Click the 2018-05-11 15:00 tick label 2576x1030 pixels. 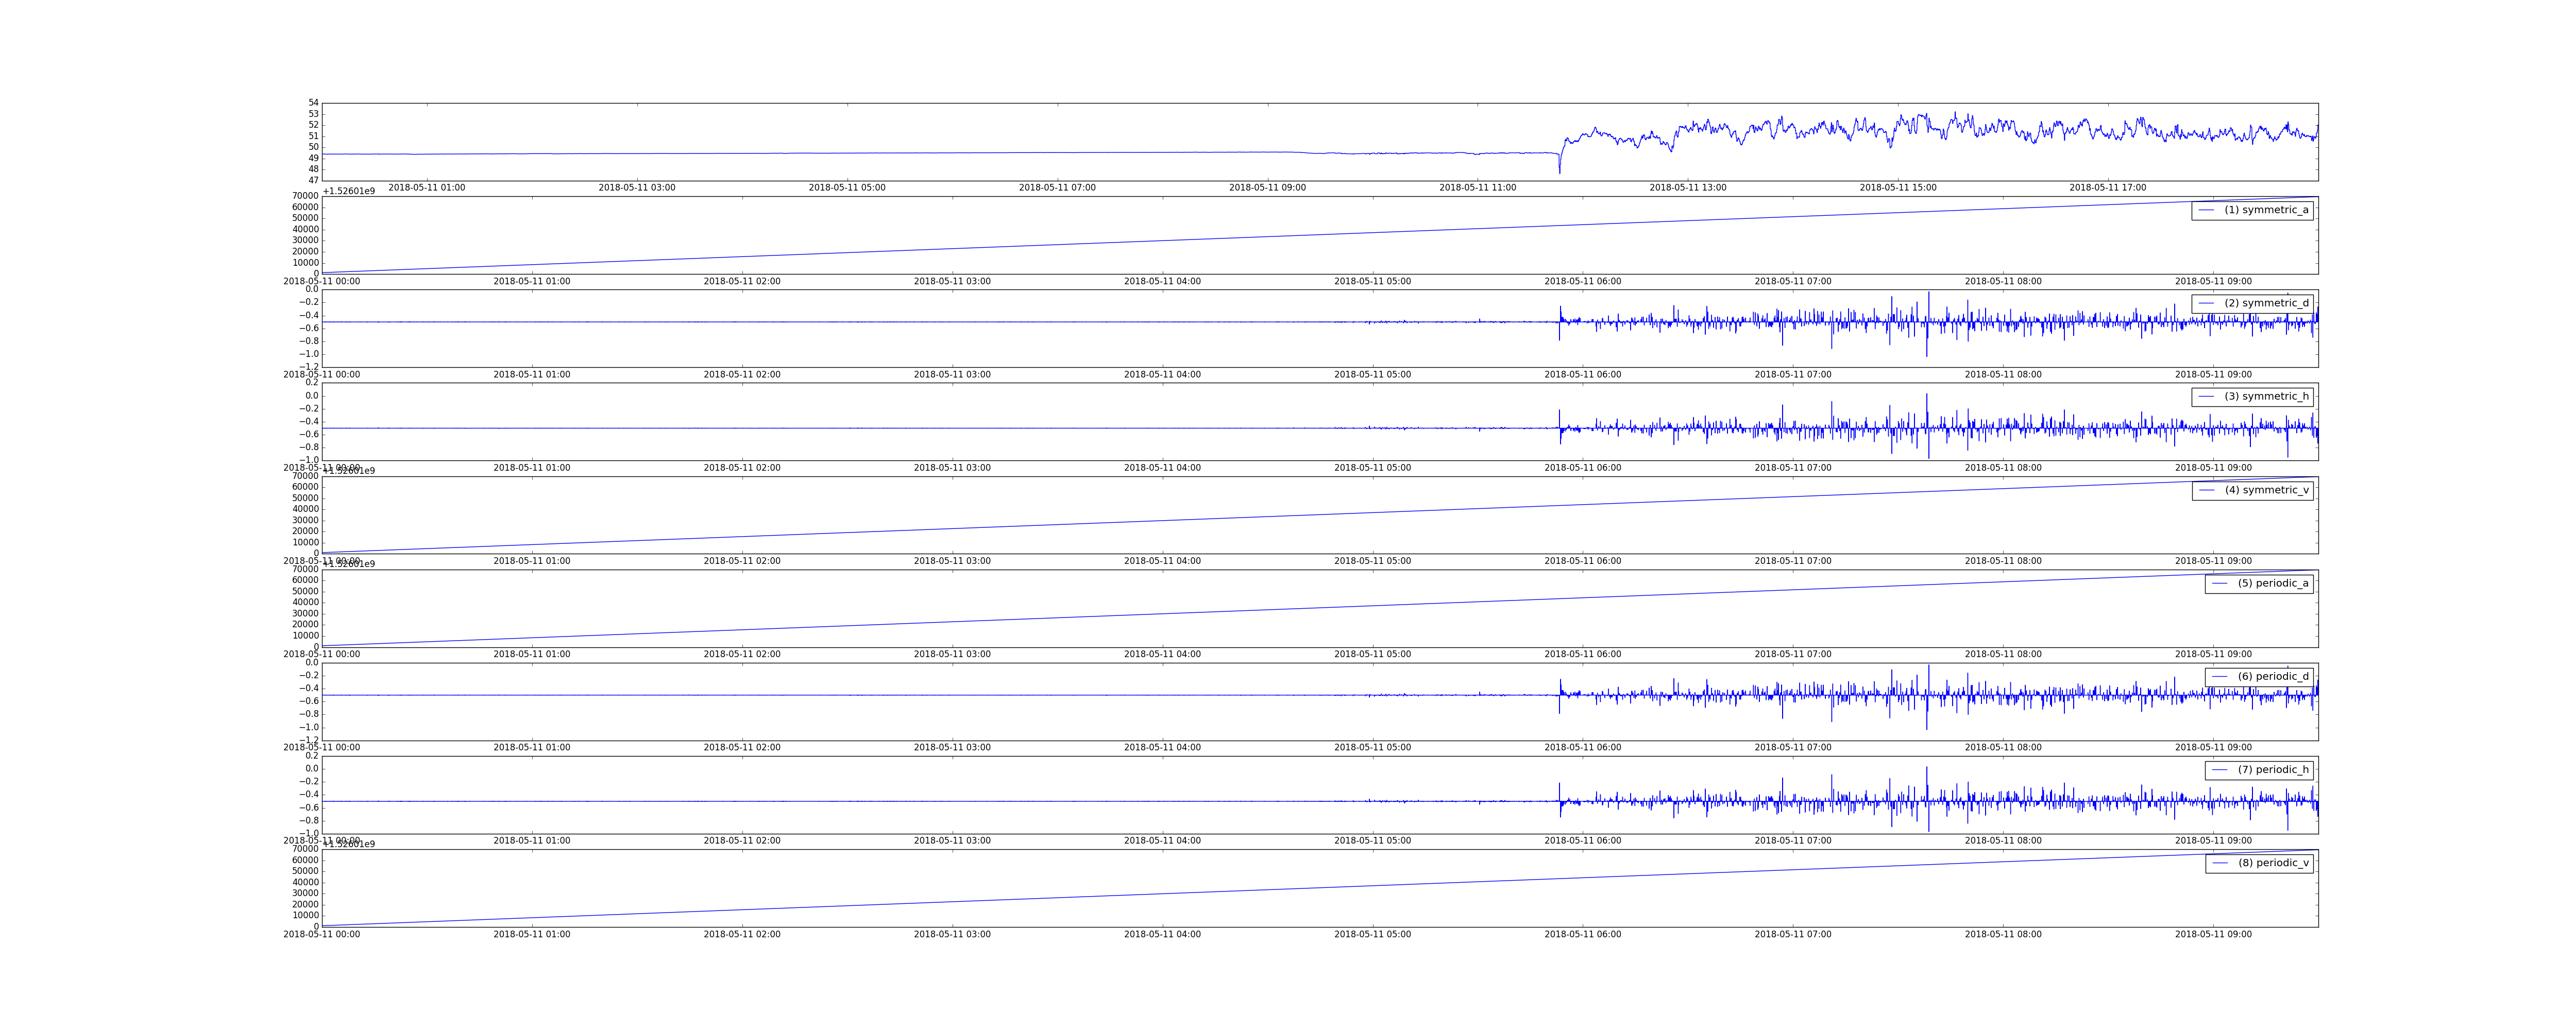(x=1897, y=187)
